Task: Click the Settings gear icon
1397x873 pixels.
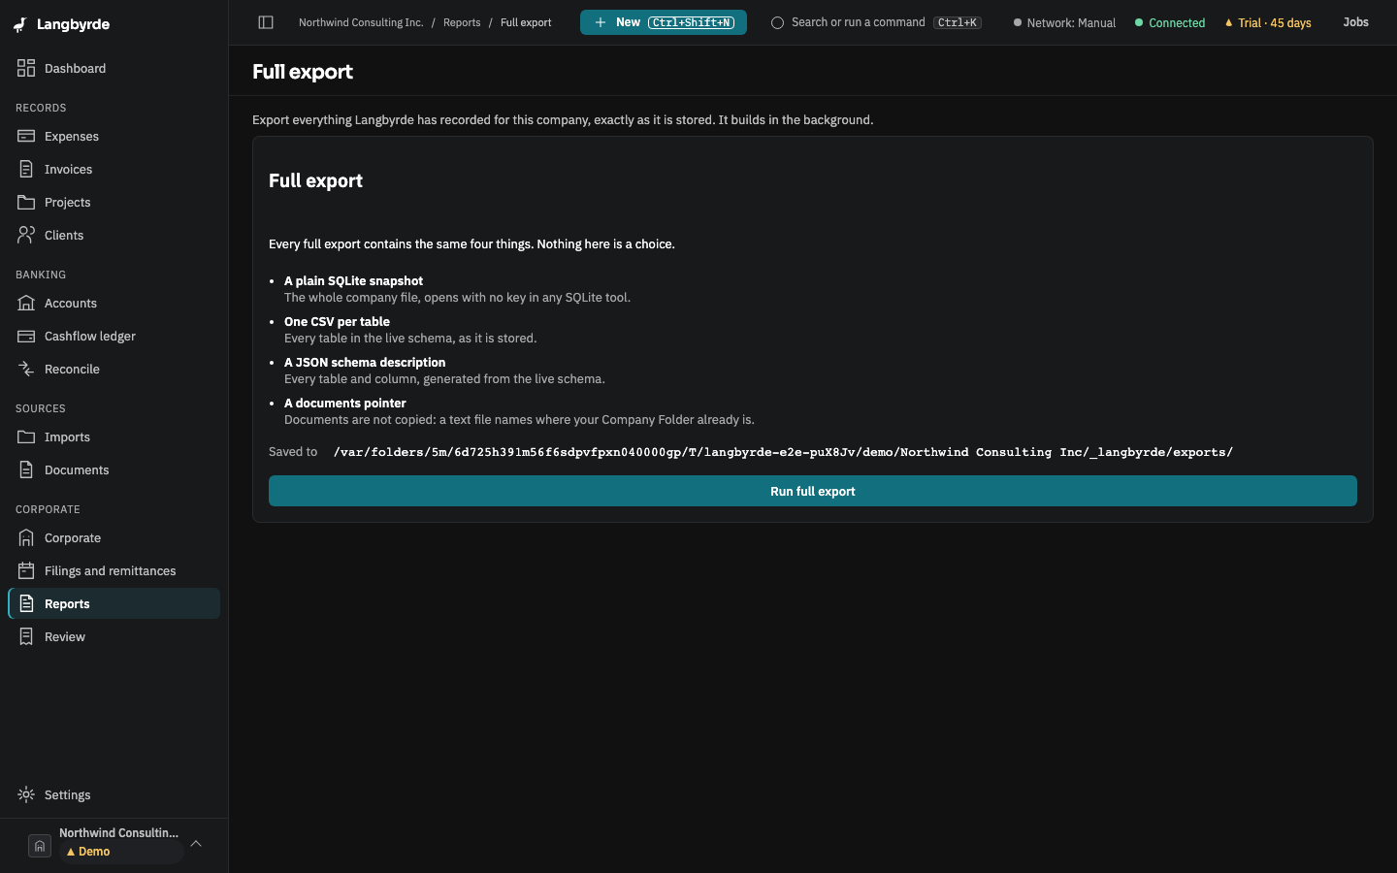Action: tap(26, 794)
